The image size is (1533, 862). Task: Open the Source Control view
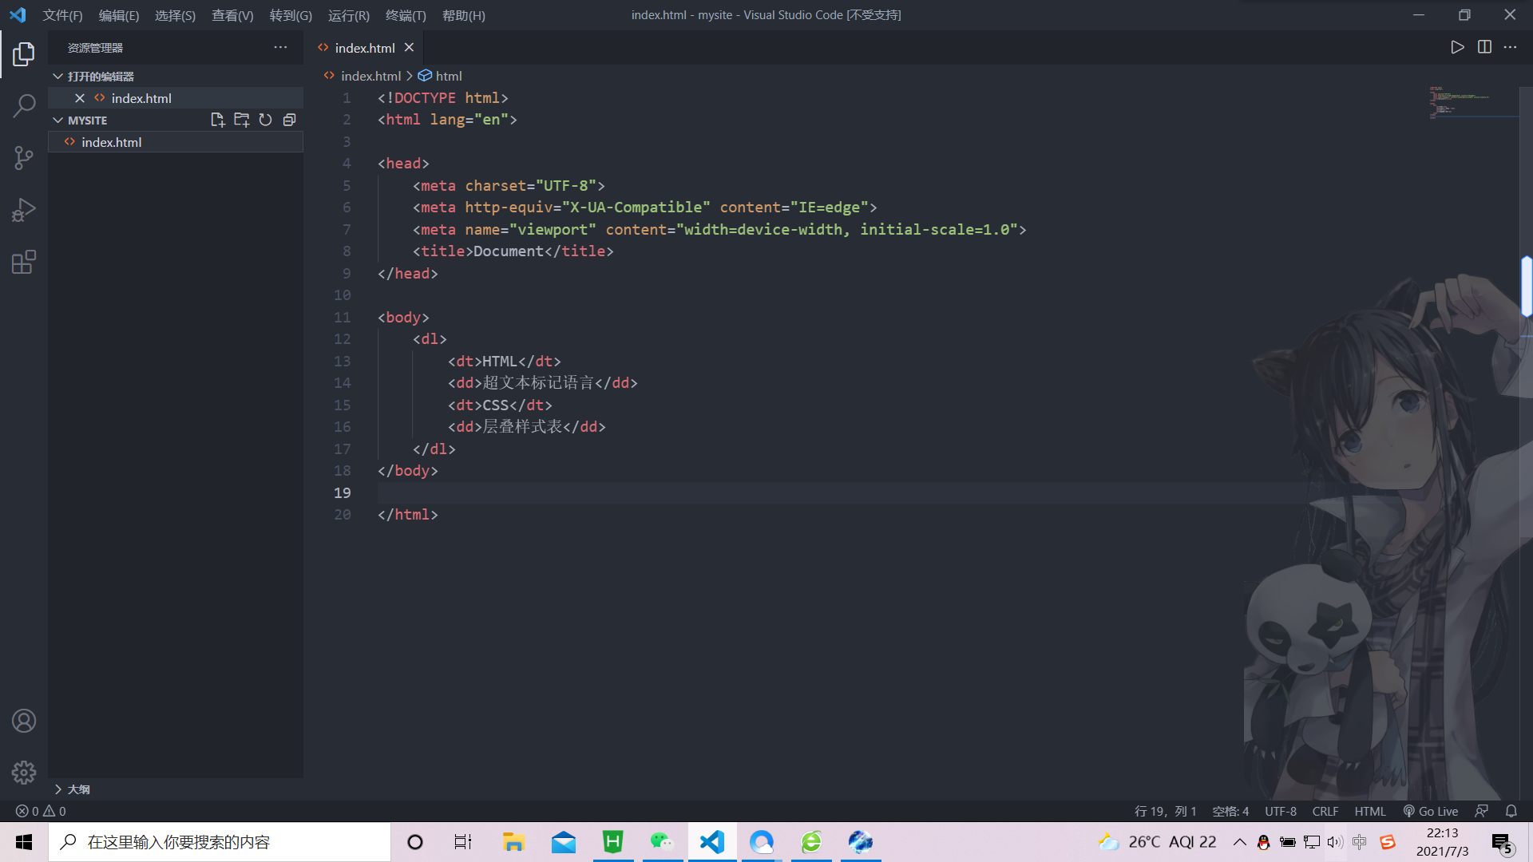24,157
